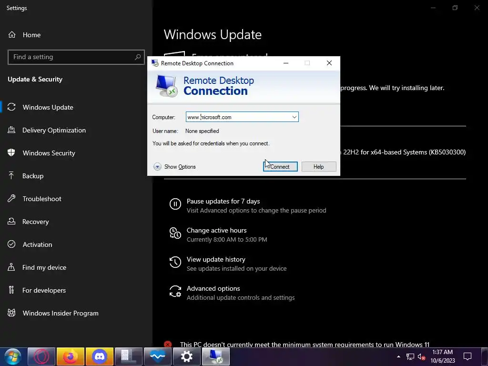Click the Recovery icon in sidebar
The image size is (488, 366).
click(x=11, y=221)
